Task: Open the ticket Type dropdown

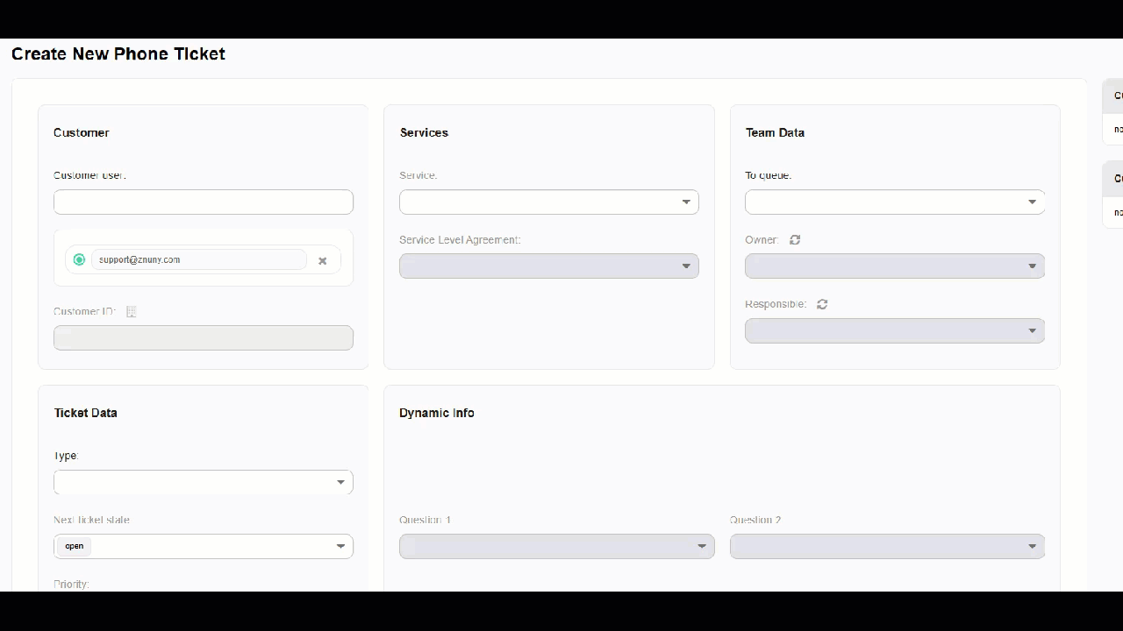Action: pyautogui.click(x=203, y=482)
